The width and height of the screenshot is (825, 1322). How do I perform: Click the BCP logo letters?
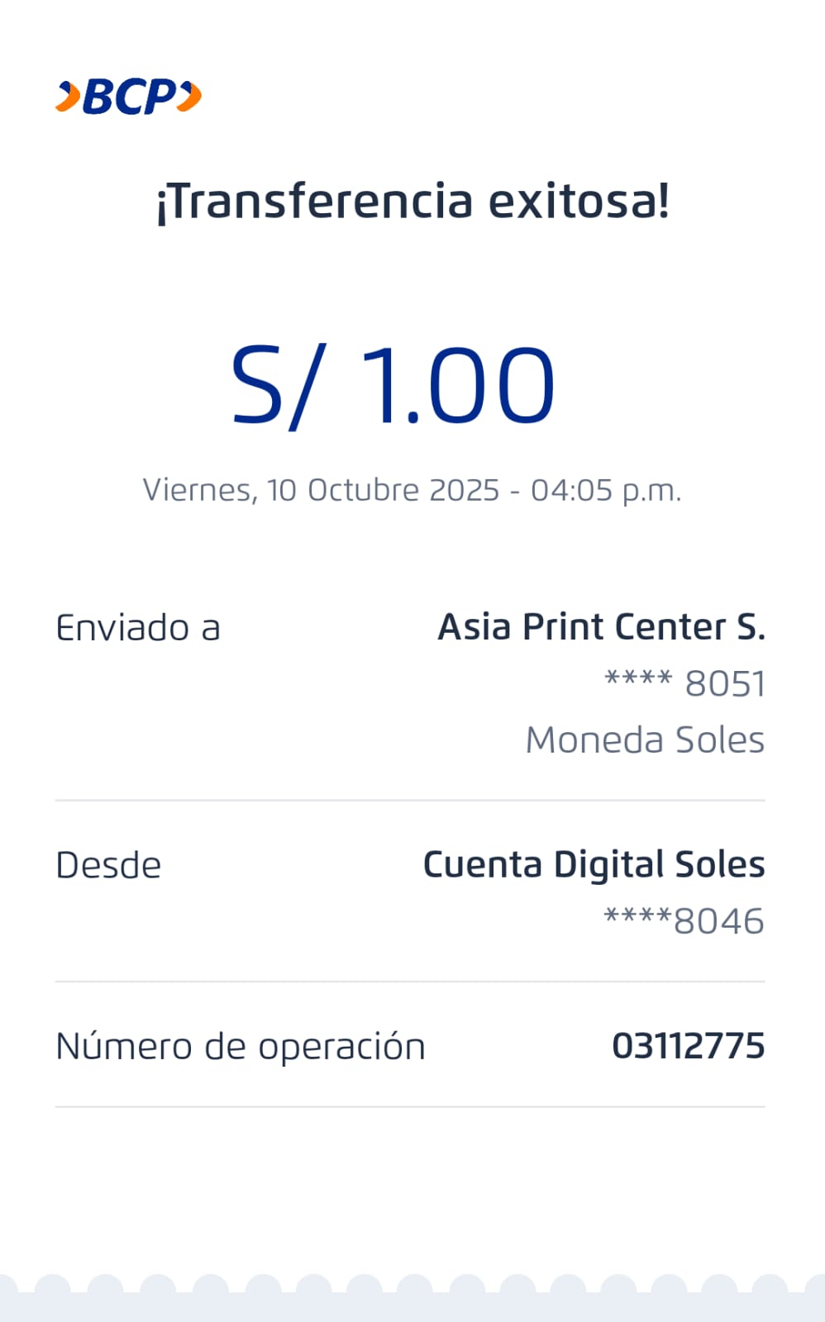coord(130,97)
